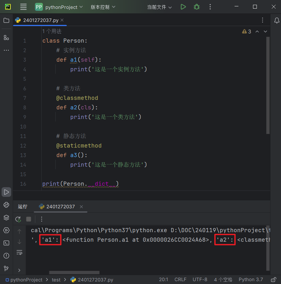The image size is (281, 284).
Task: Start debugging with the bug icon
Action: click(x=197, y=7)
